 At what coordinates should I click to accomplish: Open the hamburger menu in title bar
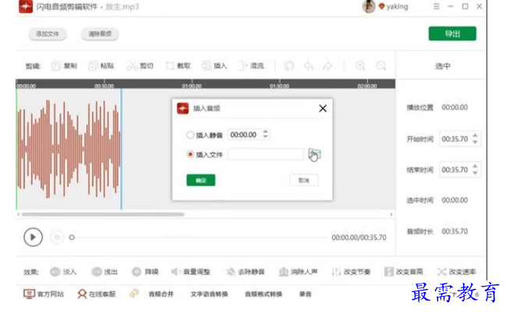point(437,6)
